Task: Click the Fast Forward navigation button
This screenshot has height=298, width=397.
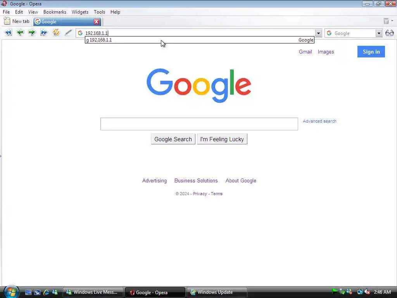Action: click(44, 33)
